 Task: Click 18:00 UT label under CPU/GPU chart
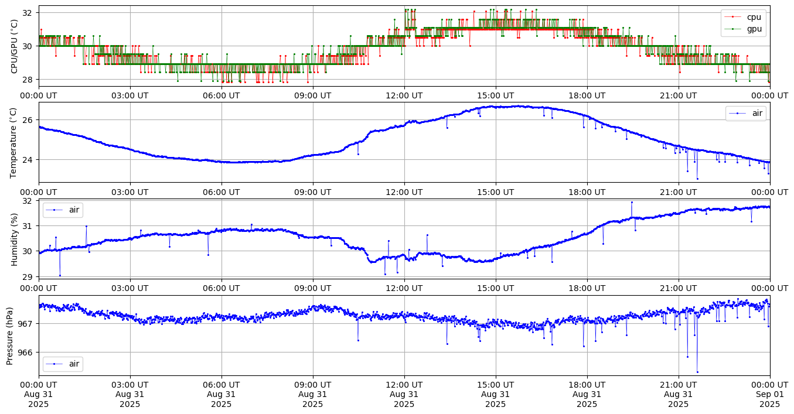point(587,95)
